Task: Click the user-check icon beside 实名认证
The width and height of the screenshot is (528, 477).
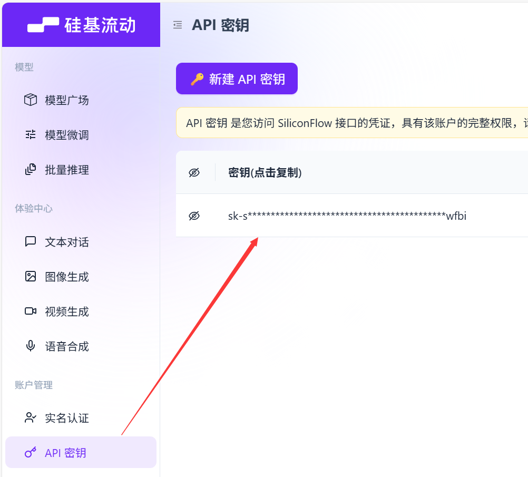Action: pos(31,418)
